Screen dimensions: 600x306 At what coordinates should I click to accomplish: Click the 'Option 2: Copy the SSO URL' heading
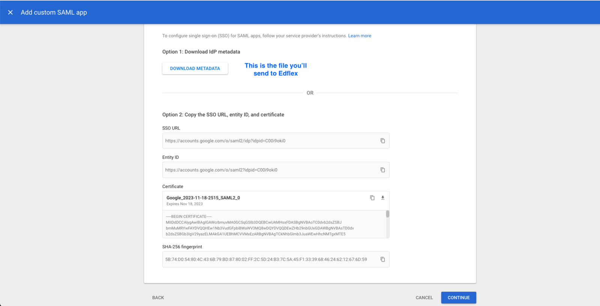click(x=223, y=115)
